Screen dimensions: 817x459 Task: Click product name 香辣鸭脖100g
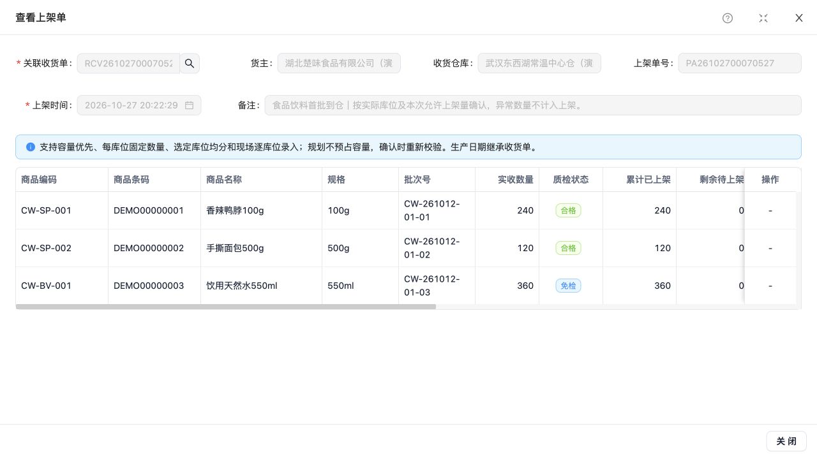pos(235,210)
